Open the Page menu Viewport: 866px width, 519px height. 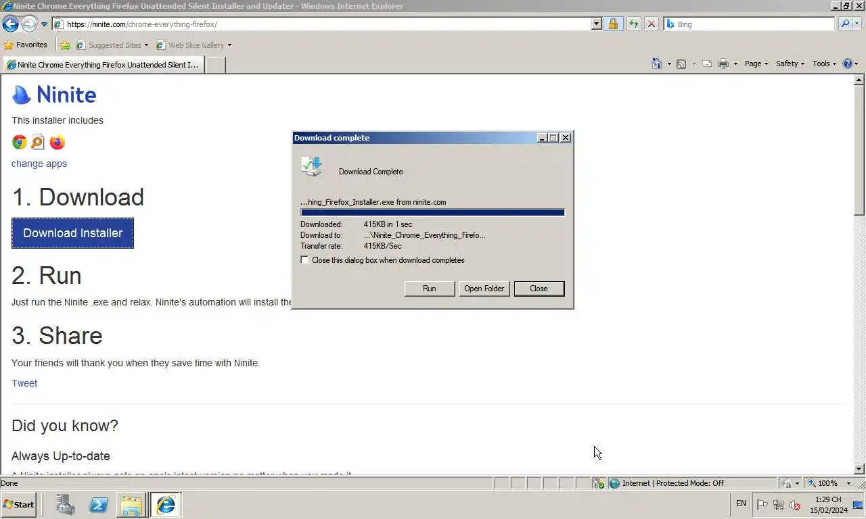click(x=756, y=64)
